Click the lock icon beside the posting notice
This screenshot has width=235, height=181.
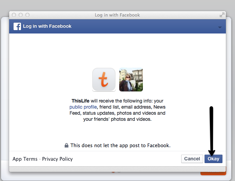click(66, 145)
